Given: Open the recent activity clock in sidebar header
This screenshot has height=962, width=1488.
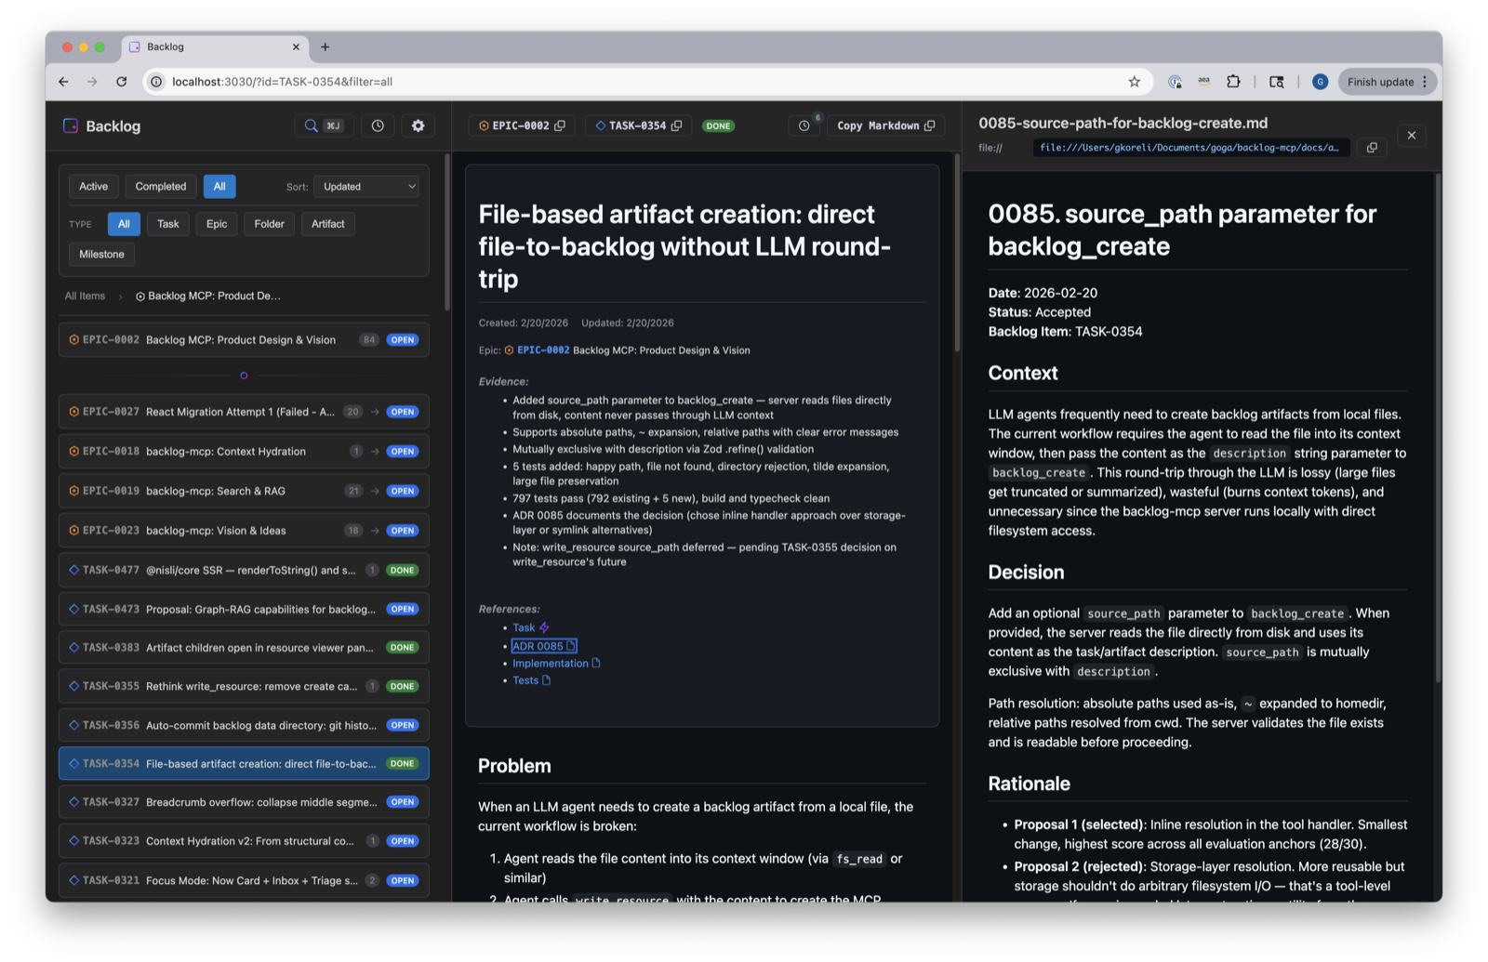Looking at the screenshot, I should point(378,126).
